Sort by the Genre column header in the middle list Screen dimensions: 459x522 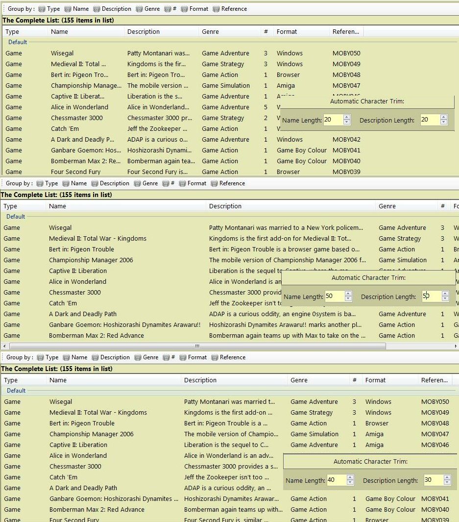click(x=387, y=206)
